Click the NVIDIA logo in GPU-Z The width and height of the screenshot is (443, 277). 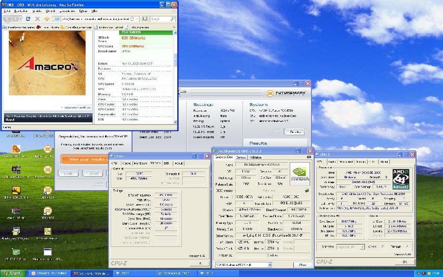click(x=300, y=174)
